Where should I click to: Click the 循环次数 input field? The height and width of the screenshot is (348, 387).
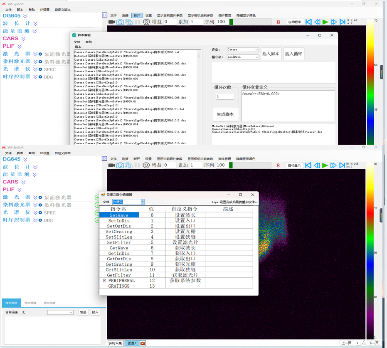(225, 96)
